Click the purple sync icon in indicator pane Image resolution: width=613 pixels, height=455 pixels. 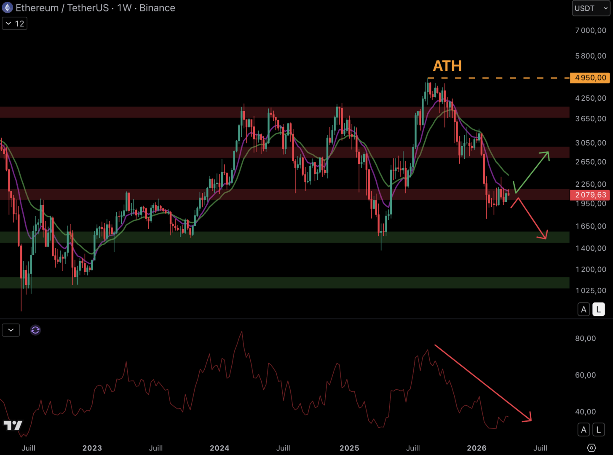click(x=35, y=330)
